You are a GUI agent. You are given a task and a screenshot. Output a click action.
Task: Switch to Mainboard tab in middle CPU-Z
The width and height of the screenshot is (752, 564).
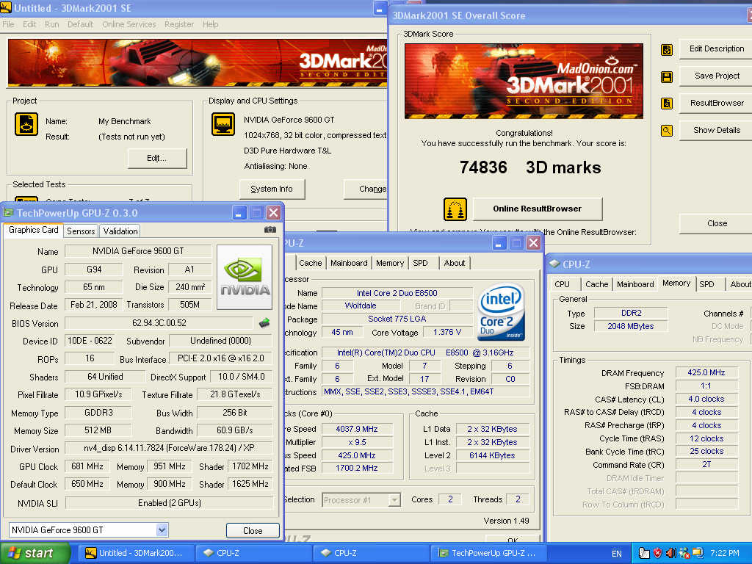point(349,263)
